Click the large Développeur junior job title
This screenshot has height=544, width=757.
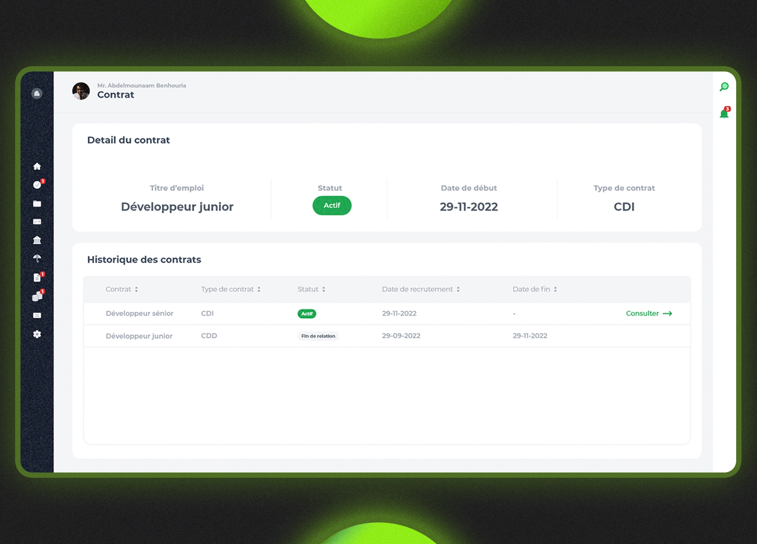point(177,207)
